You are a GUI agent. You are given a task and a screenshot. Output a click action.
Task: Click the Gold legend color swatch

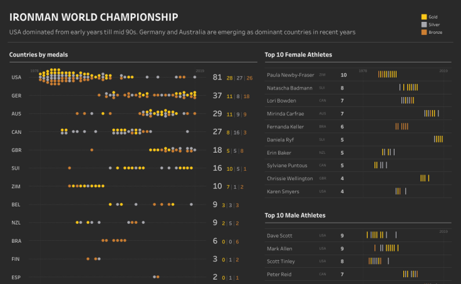pyautogui.click(x=424, y=16)
